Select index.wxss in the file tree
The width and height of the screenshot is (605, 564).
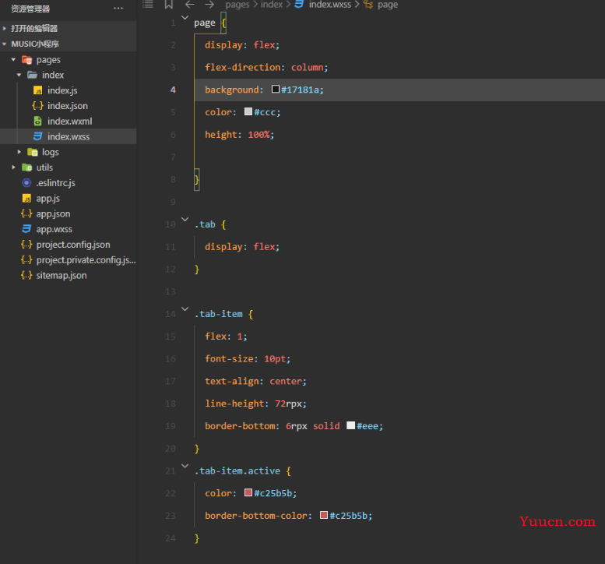pos(69,136)
